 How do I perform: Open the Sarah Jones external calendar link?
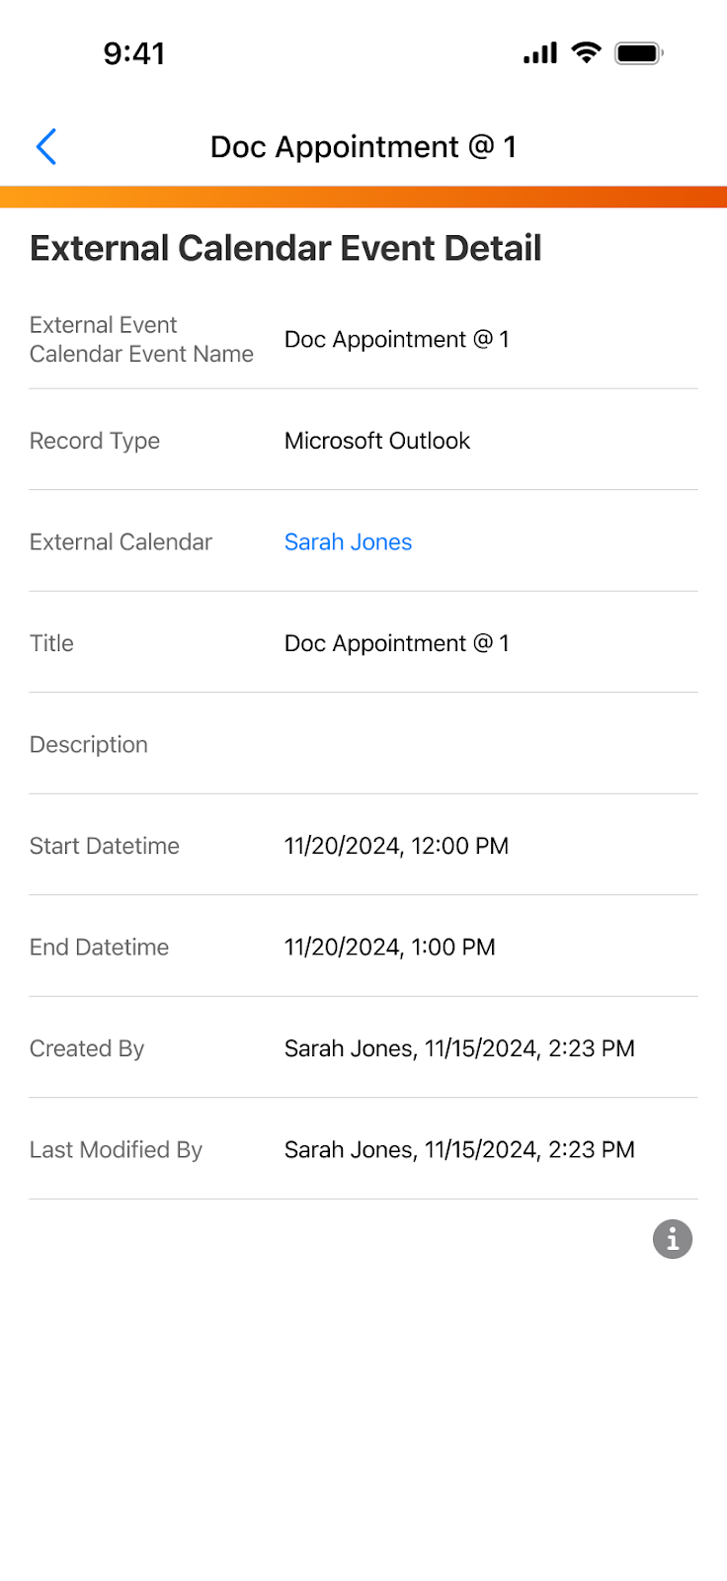click(x=348, y=541)
